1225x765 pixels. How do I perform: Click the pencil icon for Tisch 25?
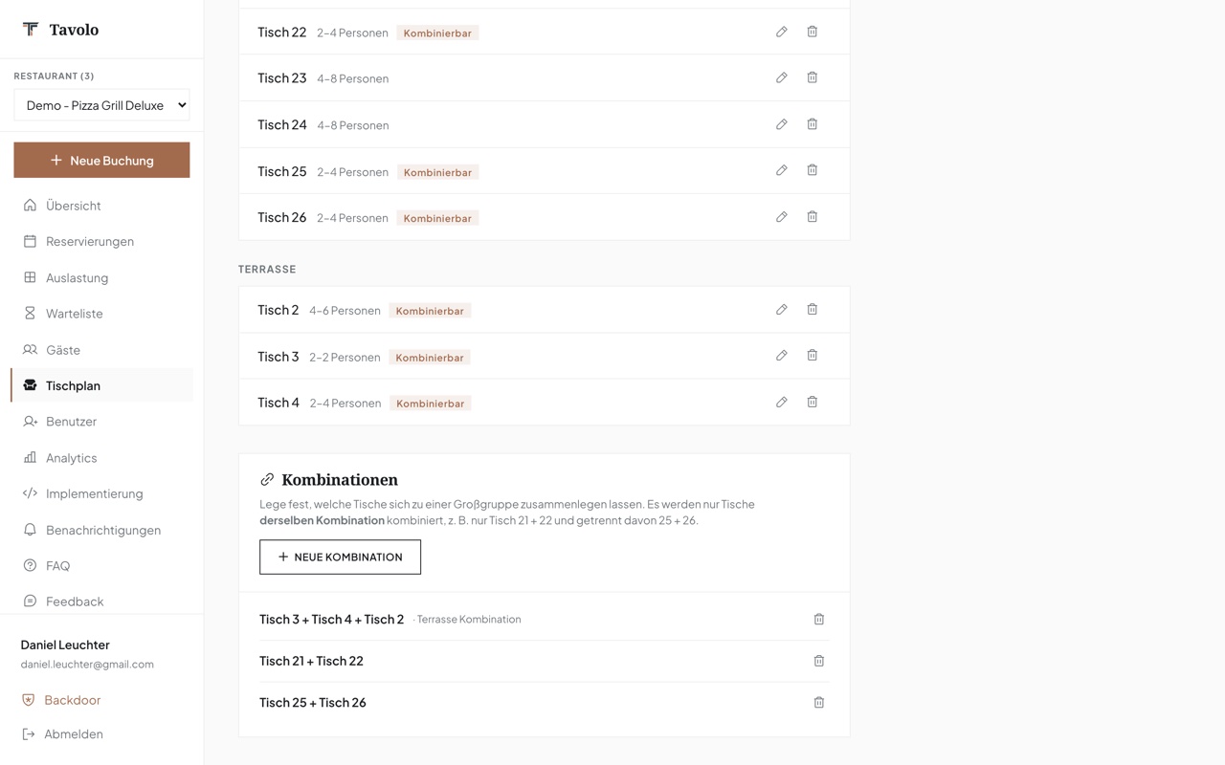782,170
